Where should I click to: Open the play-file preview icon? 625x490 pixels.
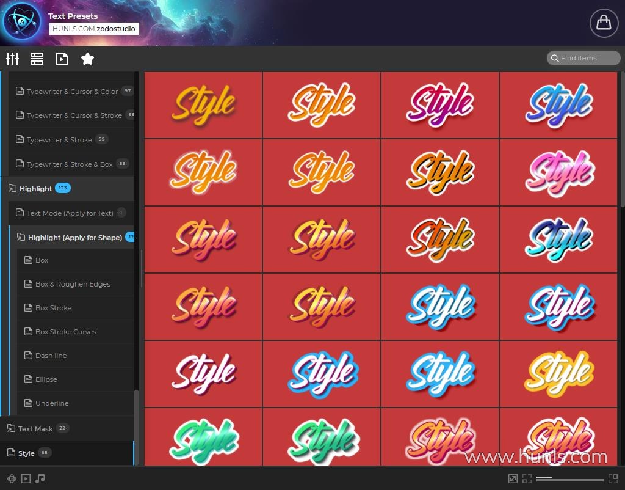(62, 59)
